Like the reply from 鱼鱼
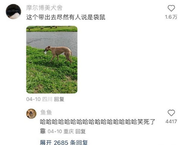The height and width of the screenshot is (145, 178). coord(171,113)
